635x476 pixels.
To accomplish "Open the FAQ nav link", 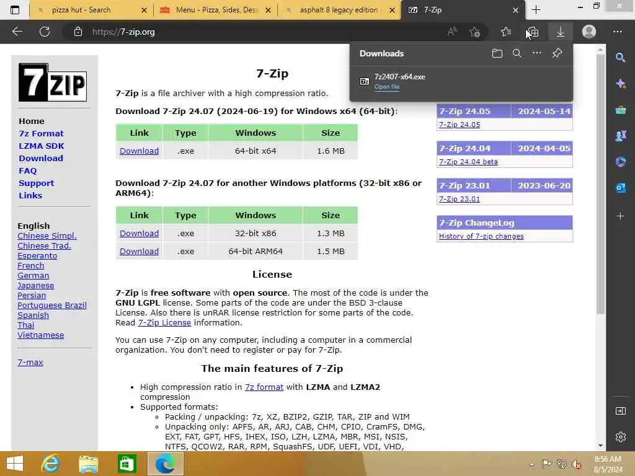I will point(27,171).
